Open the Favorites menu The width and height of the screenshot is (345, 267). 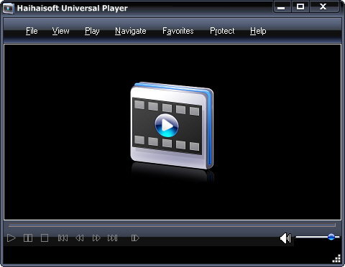[178, 31]
